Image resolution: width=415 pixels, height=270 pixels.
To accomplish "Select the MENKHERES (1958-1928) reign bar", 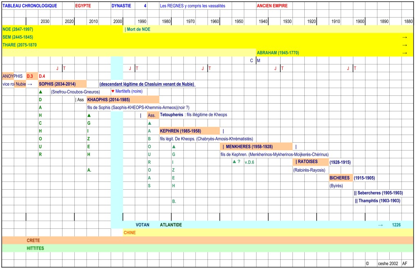I will point(256,147).
